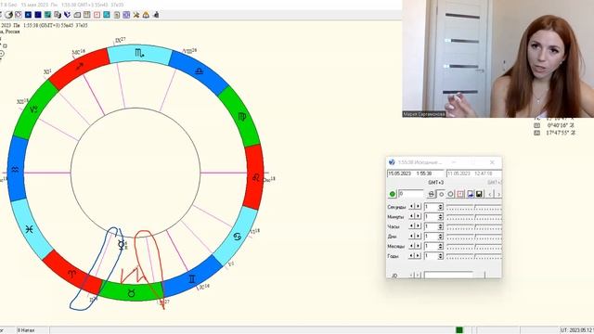The image size is (594, 334).
Task: Click the overlapping windows copy toolbar icon
Action: pos(58,15)
